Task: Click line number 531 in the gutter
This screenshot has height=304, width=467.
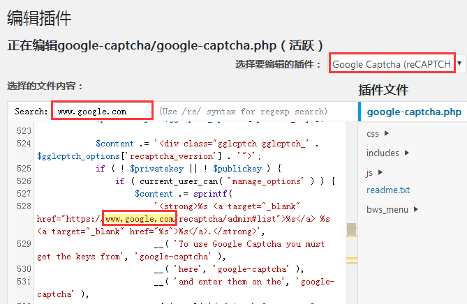Action: pyautogui.click(x=24, y=282)
